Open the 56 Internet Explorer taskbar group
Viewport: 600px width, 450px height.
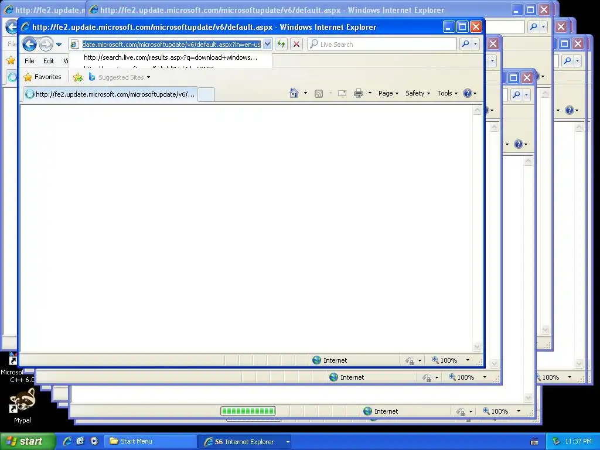[x=245, y=442]
